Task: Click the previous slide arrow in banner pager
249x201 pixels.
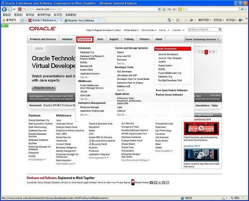Action: click(x=195, y=52)
